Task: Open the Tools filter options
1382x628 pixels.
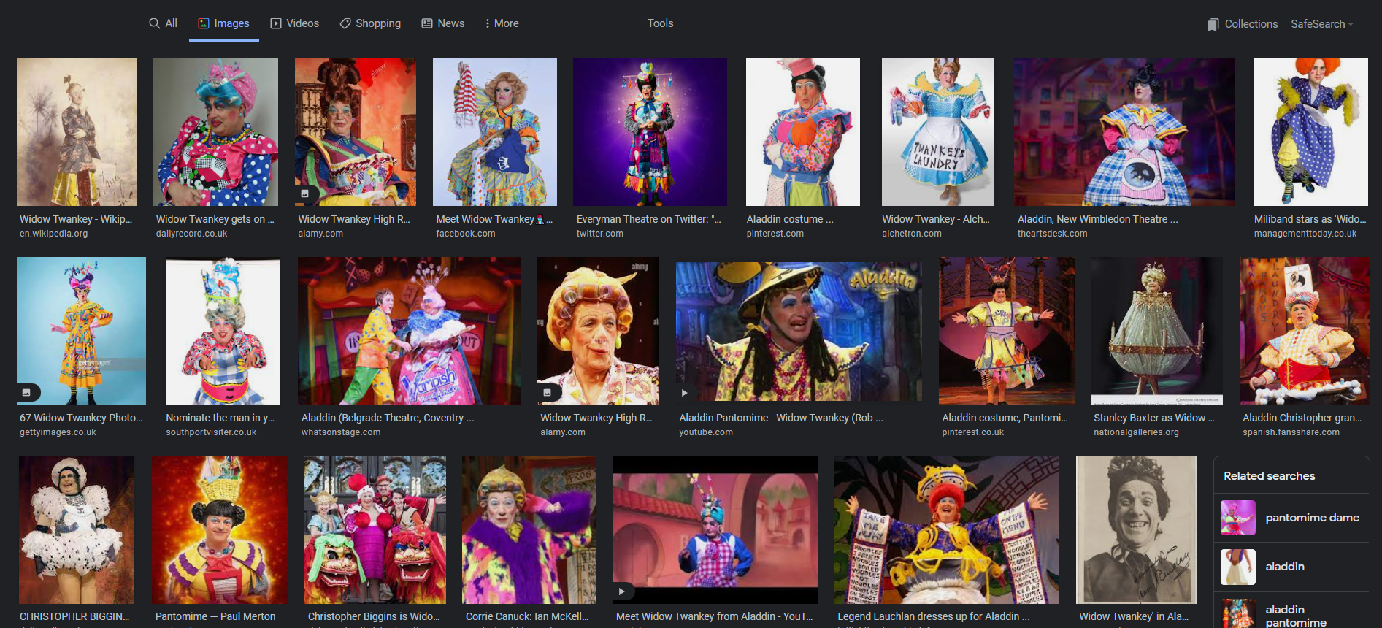Action: (660, 23)
